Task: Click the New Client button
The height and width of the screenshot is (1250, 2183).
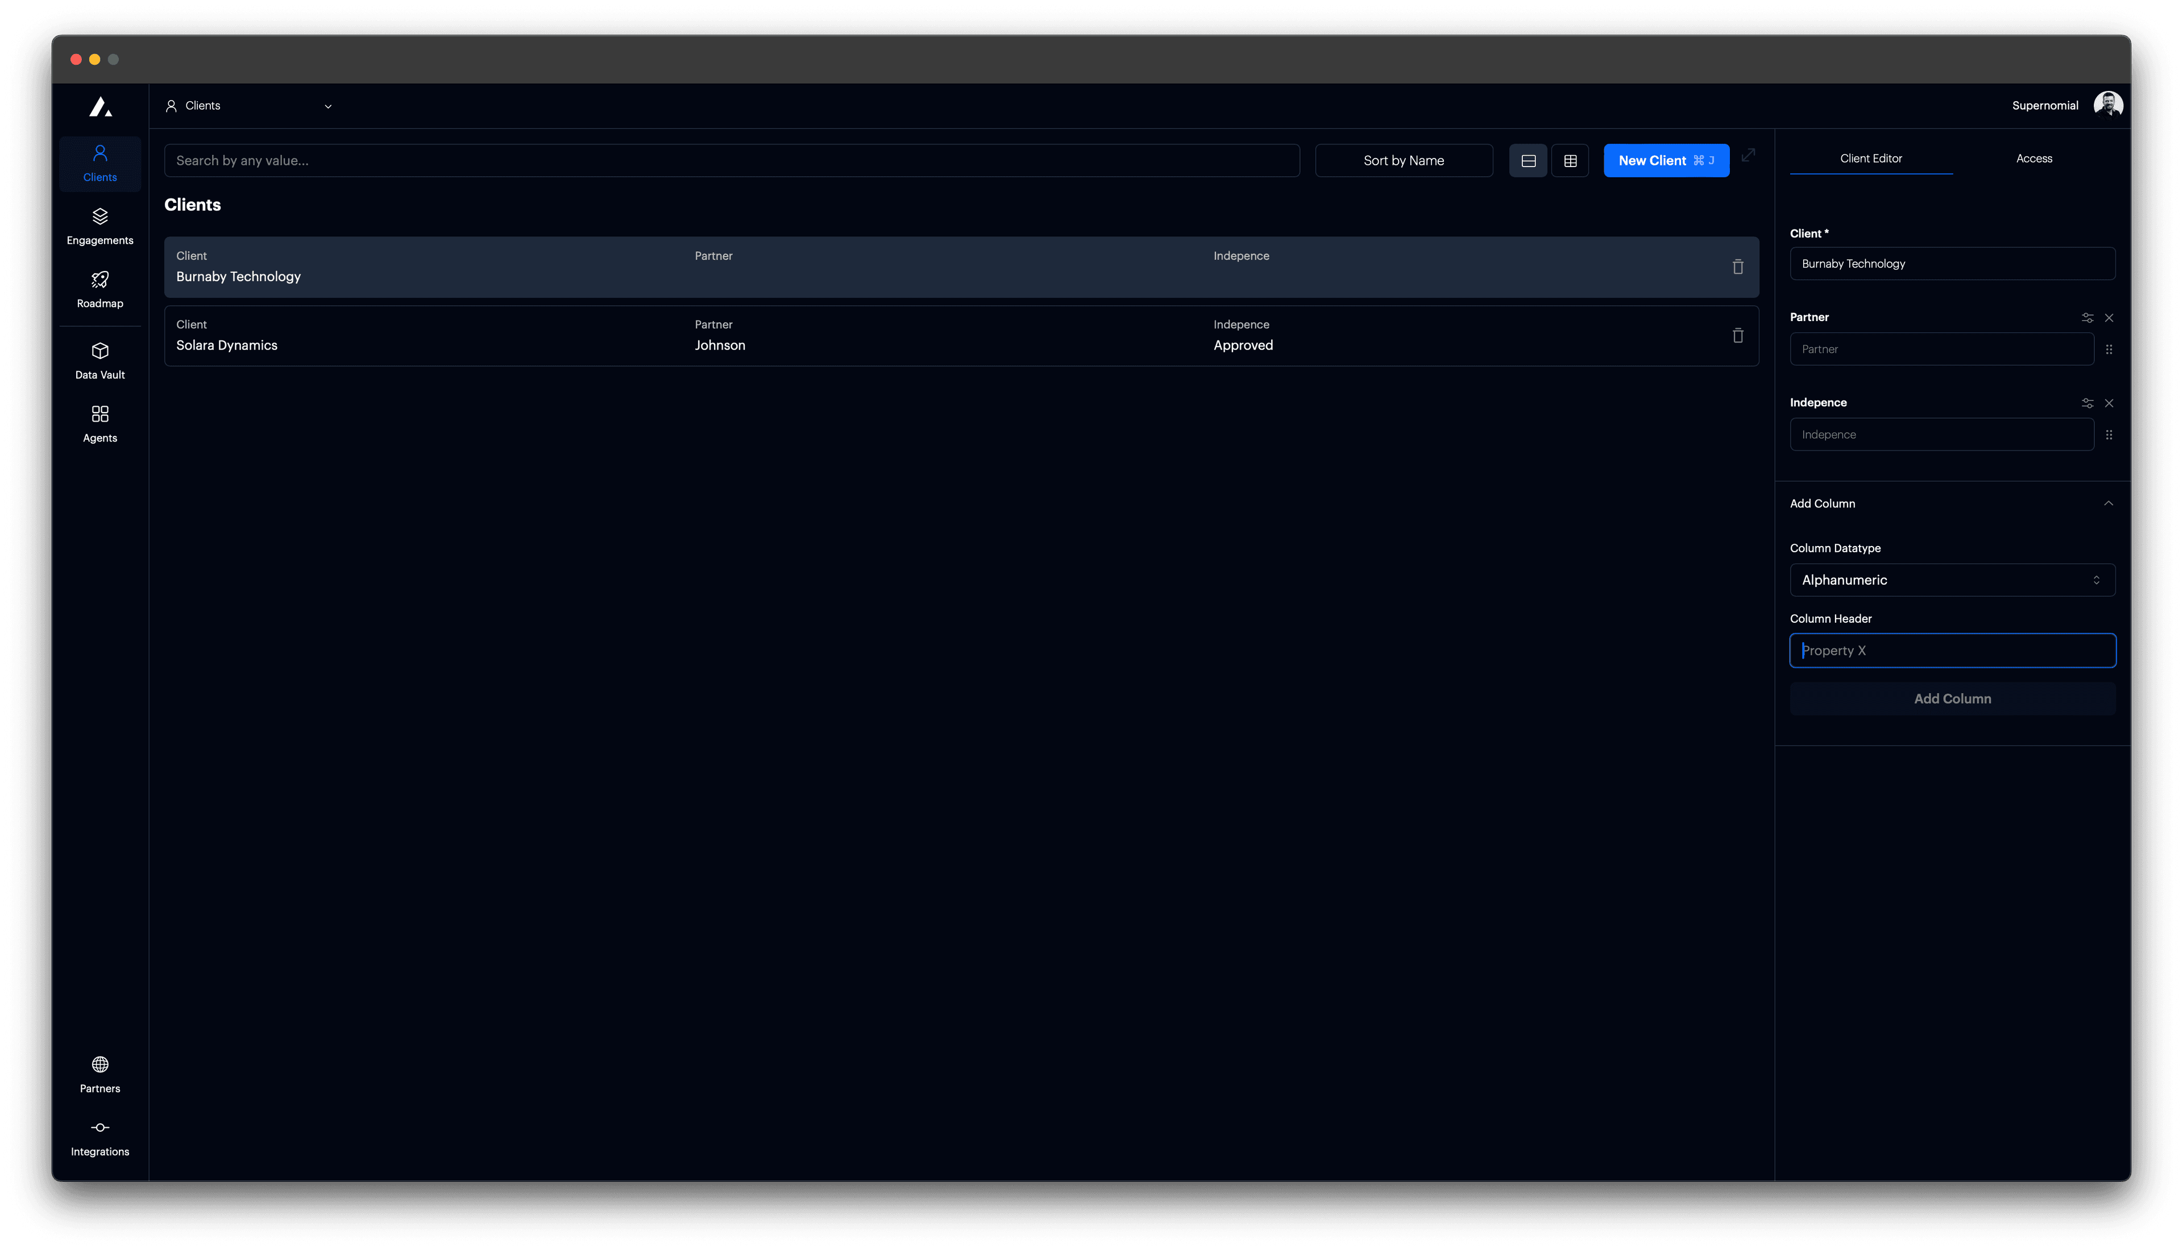Action: 1665,160
